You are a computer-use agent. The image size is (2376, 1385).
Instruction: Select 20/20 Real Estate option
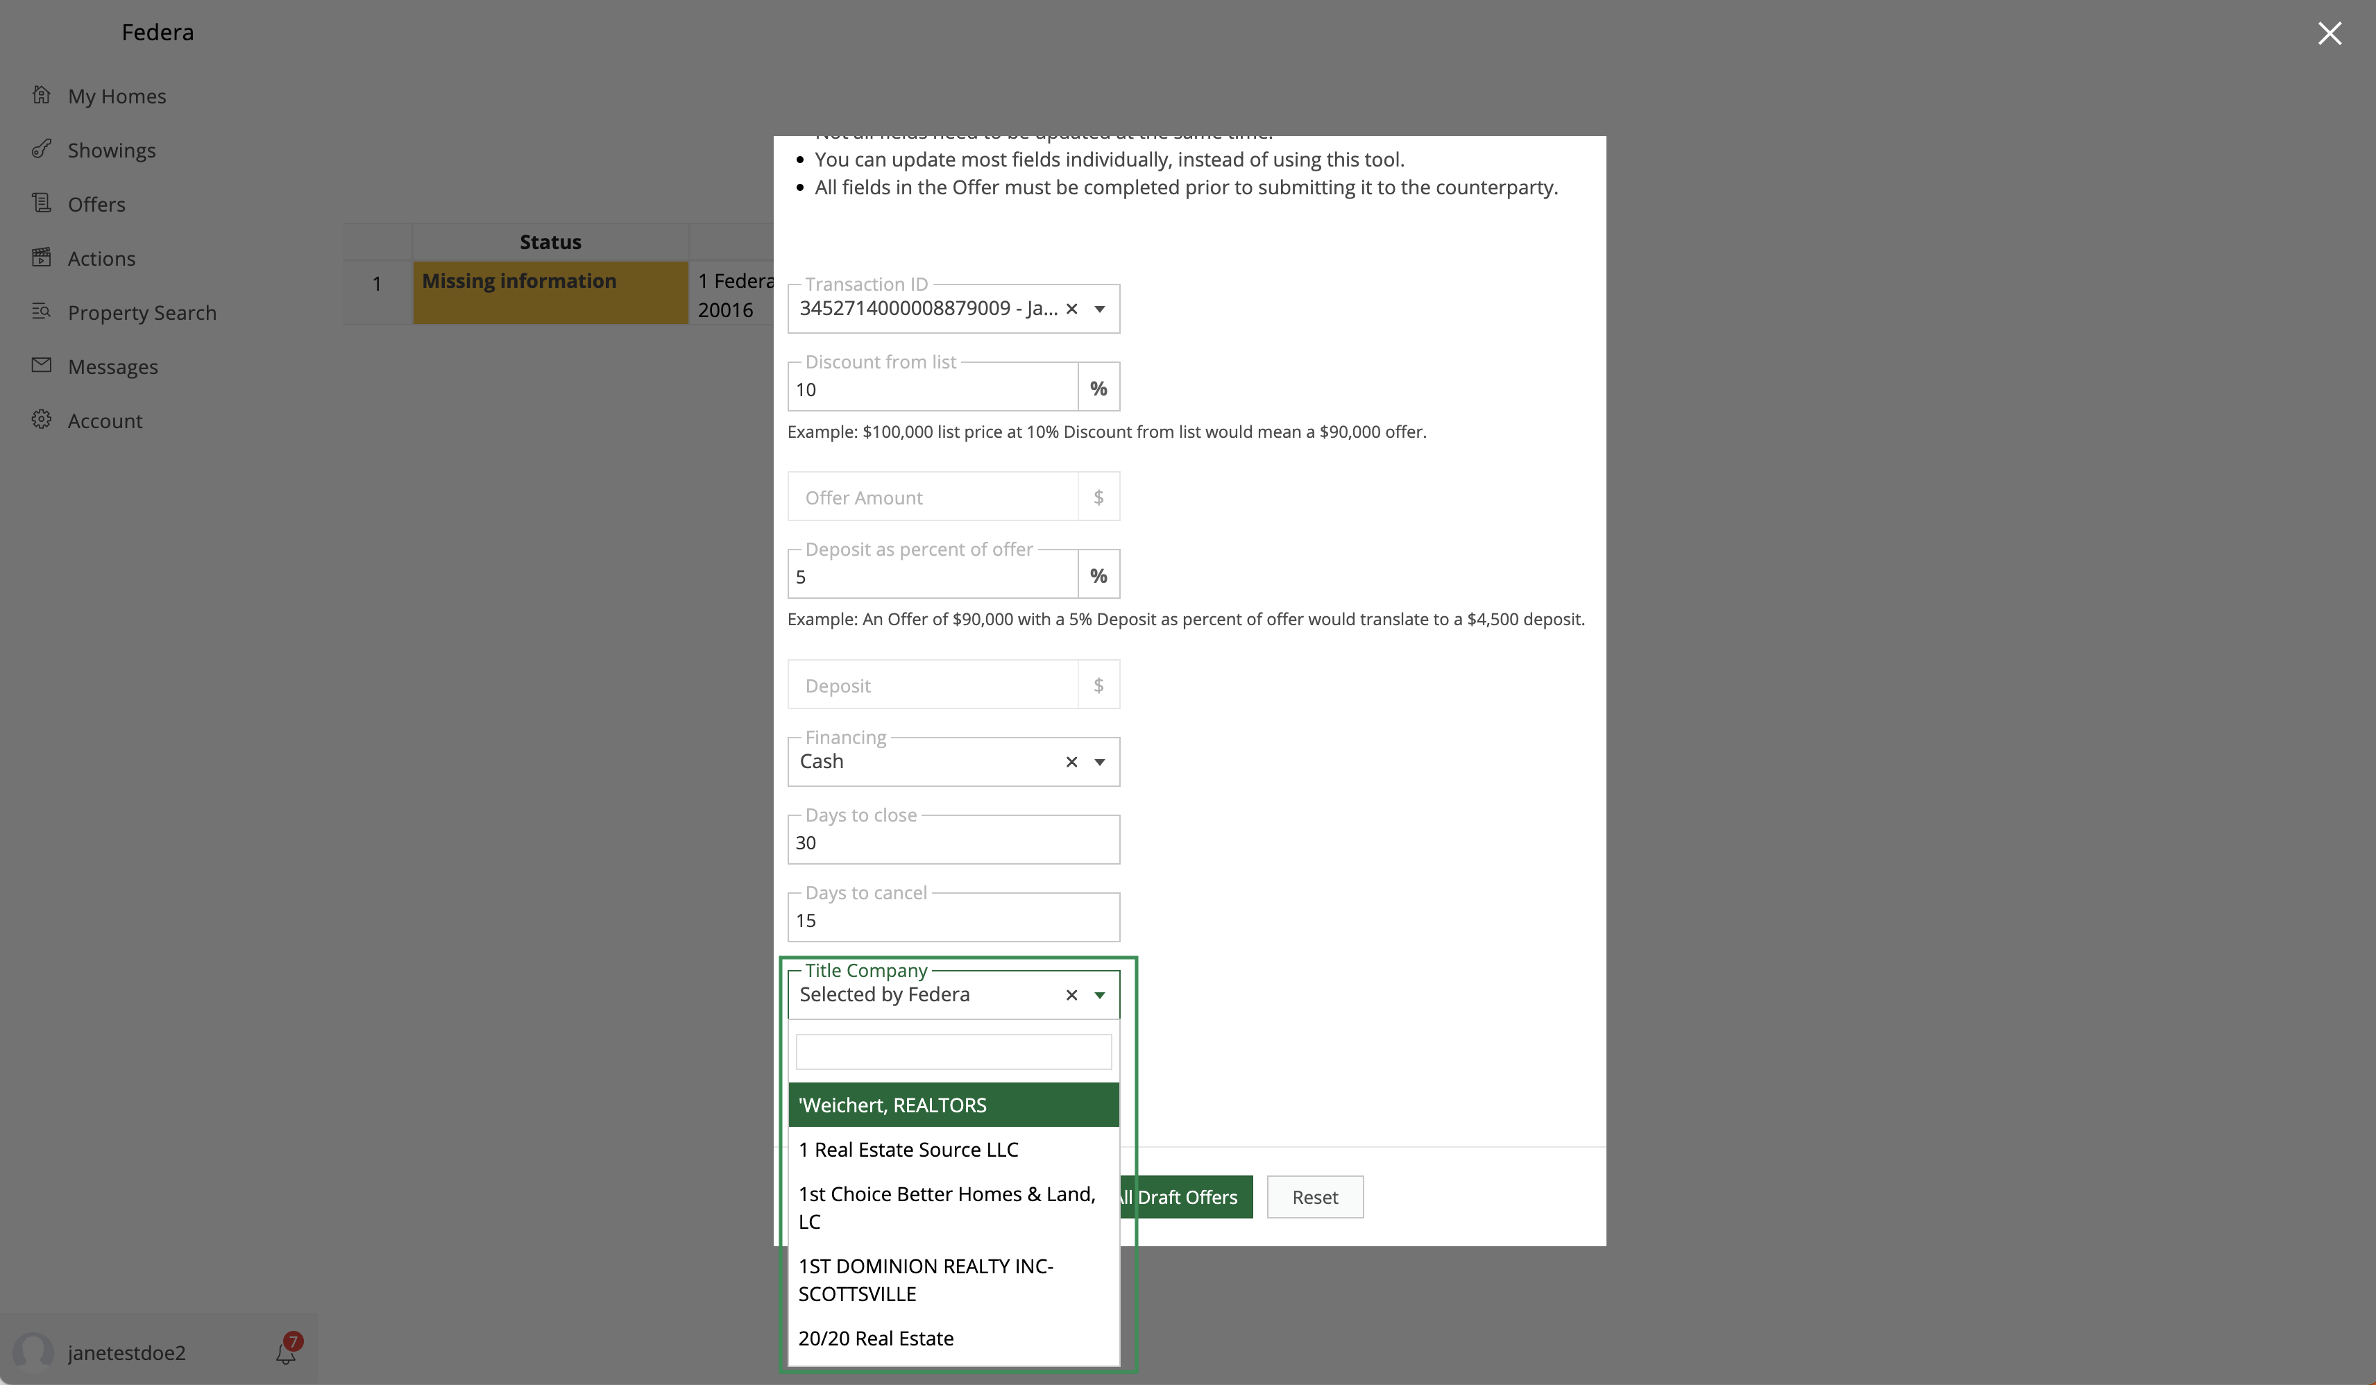953,1338
